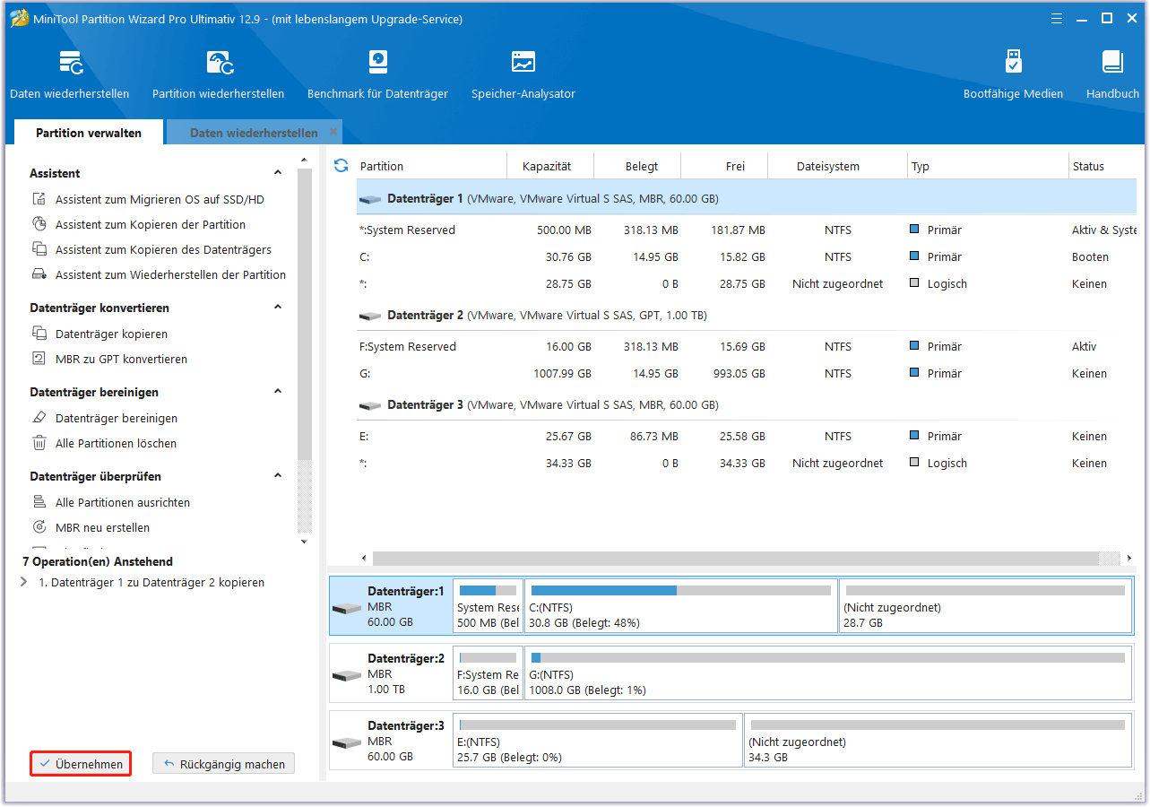Collapse Datenträger konvertieren section

[x=278, y=307]
